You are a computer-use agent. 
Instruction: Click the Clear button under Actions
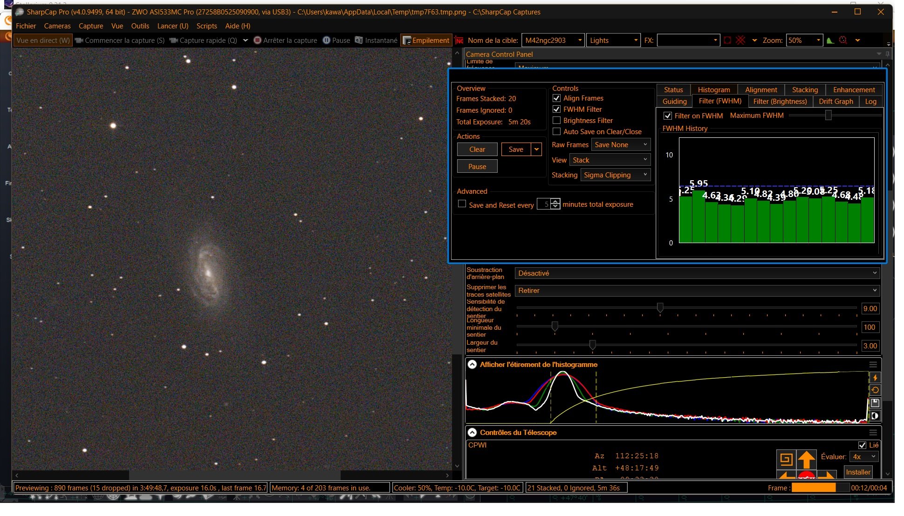pyautogui.click(x=477, y=149)
